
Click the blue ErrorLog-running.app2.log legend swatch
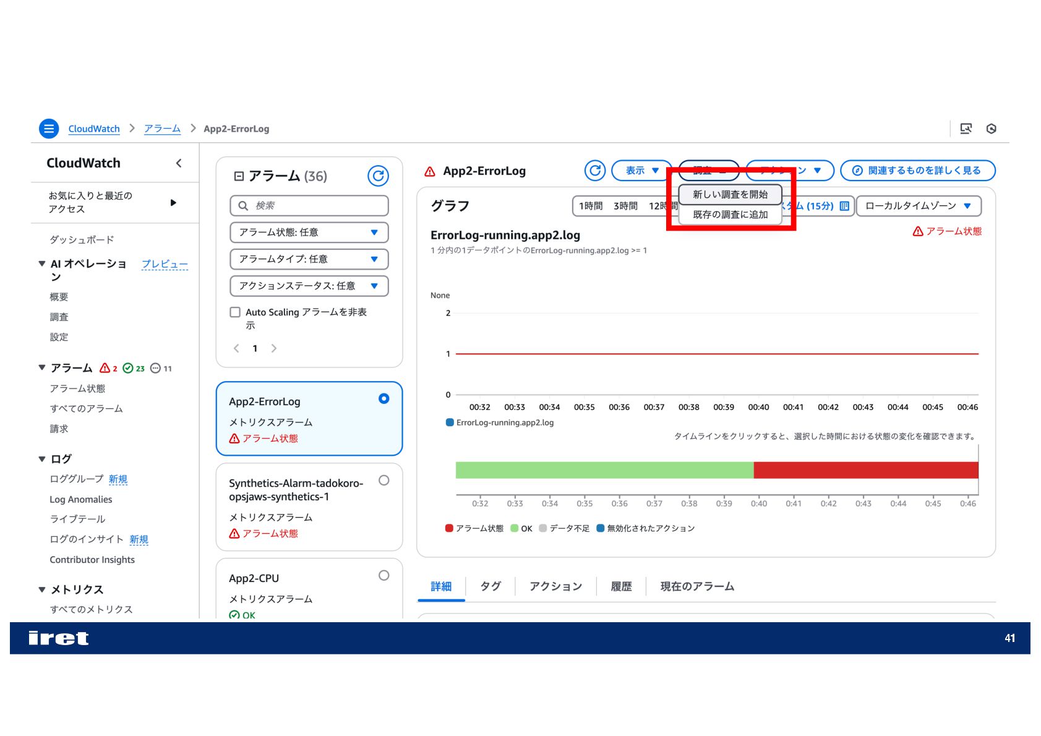coord(450,422)
